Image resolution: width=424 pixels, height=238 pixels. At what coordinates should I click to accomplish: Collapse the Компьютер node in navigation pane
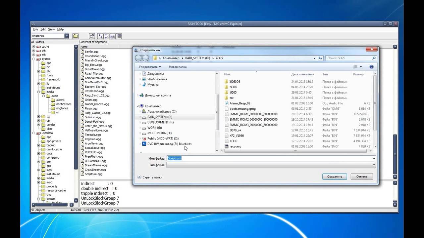coord(138,106)
